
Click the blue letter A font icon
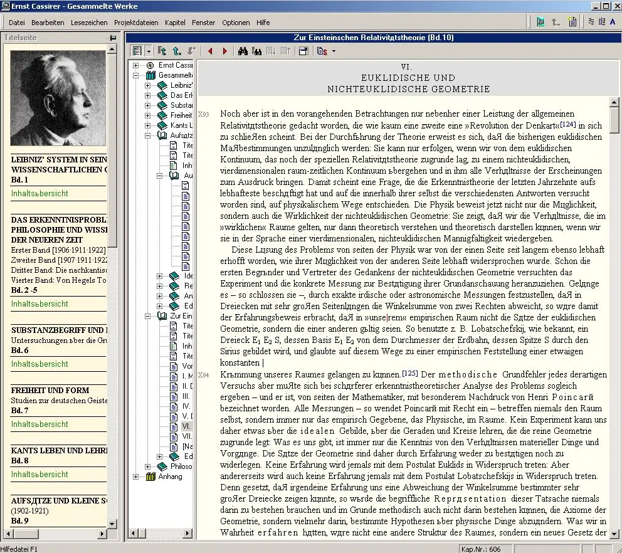(613, 22)
